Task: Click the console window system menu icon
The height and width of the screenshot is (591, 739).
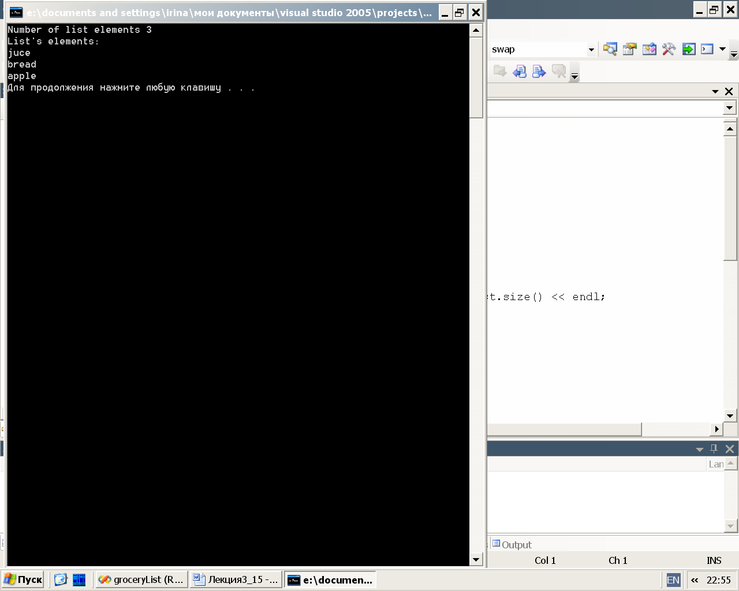Action: pos(16,12)
